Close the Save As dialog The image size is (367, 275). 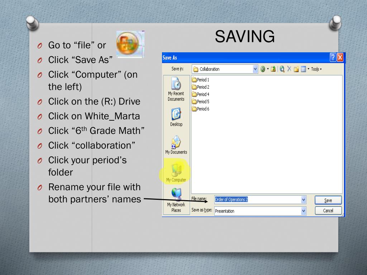click(340, 57)
